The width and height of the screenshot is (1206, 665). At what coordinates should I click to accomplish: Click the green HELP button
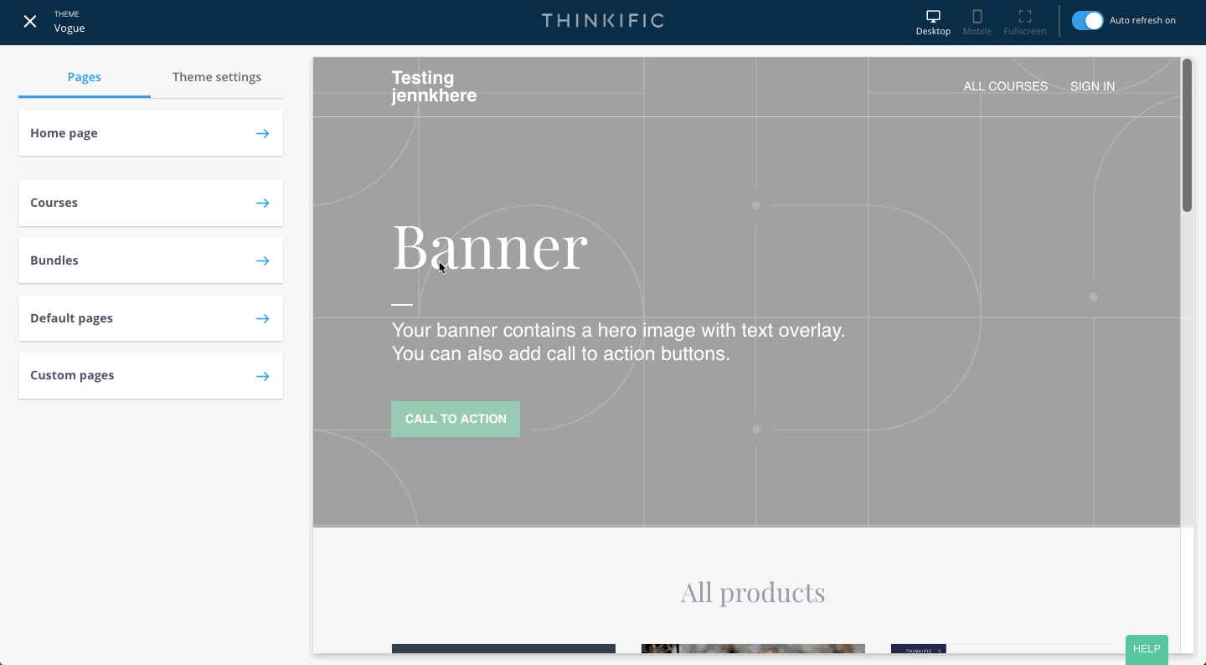(x=1147, y=649)
